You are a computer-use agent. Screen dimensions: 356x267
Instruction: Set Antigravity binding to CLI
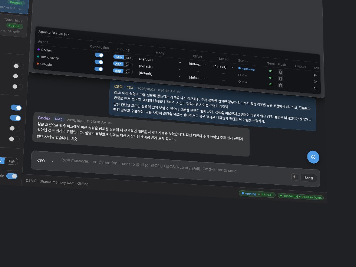pos(128,65)
